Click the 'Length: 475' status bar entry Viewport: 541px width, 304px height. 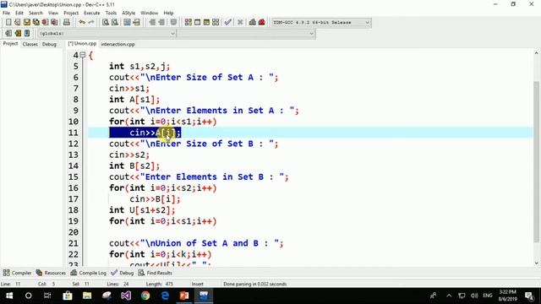tap(160, 284)
